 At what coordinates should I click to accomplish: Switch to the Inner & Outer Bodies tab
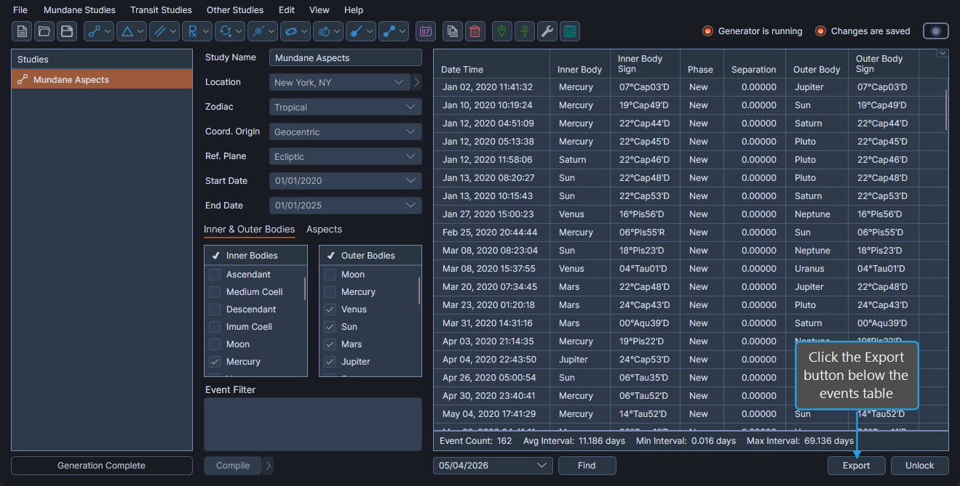pos(249,230)
